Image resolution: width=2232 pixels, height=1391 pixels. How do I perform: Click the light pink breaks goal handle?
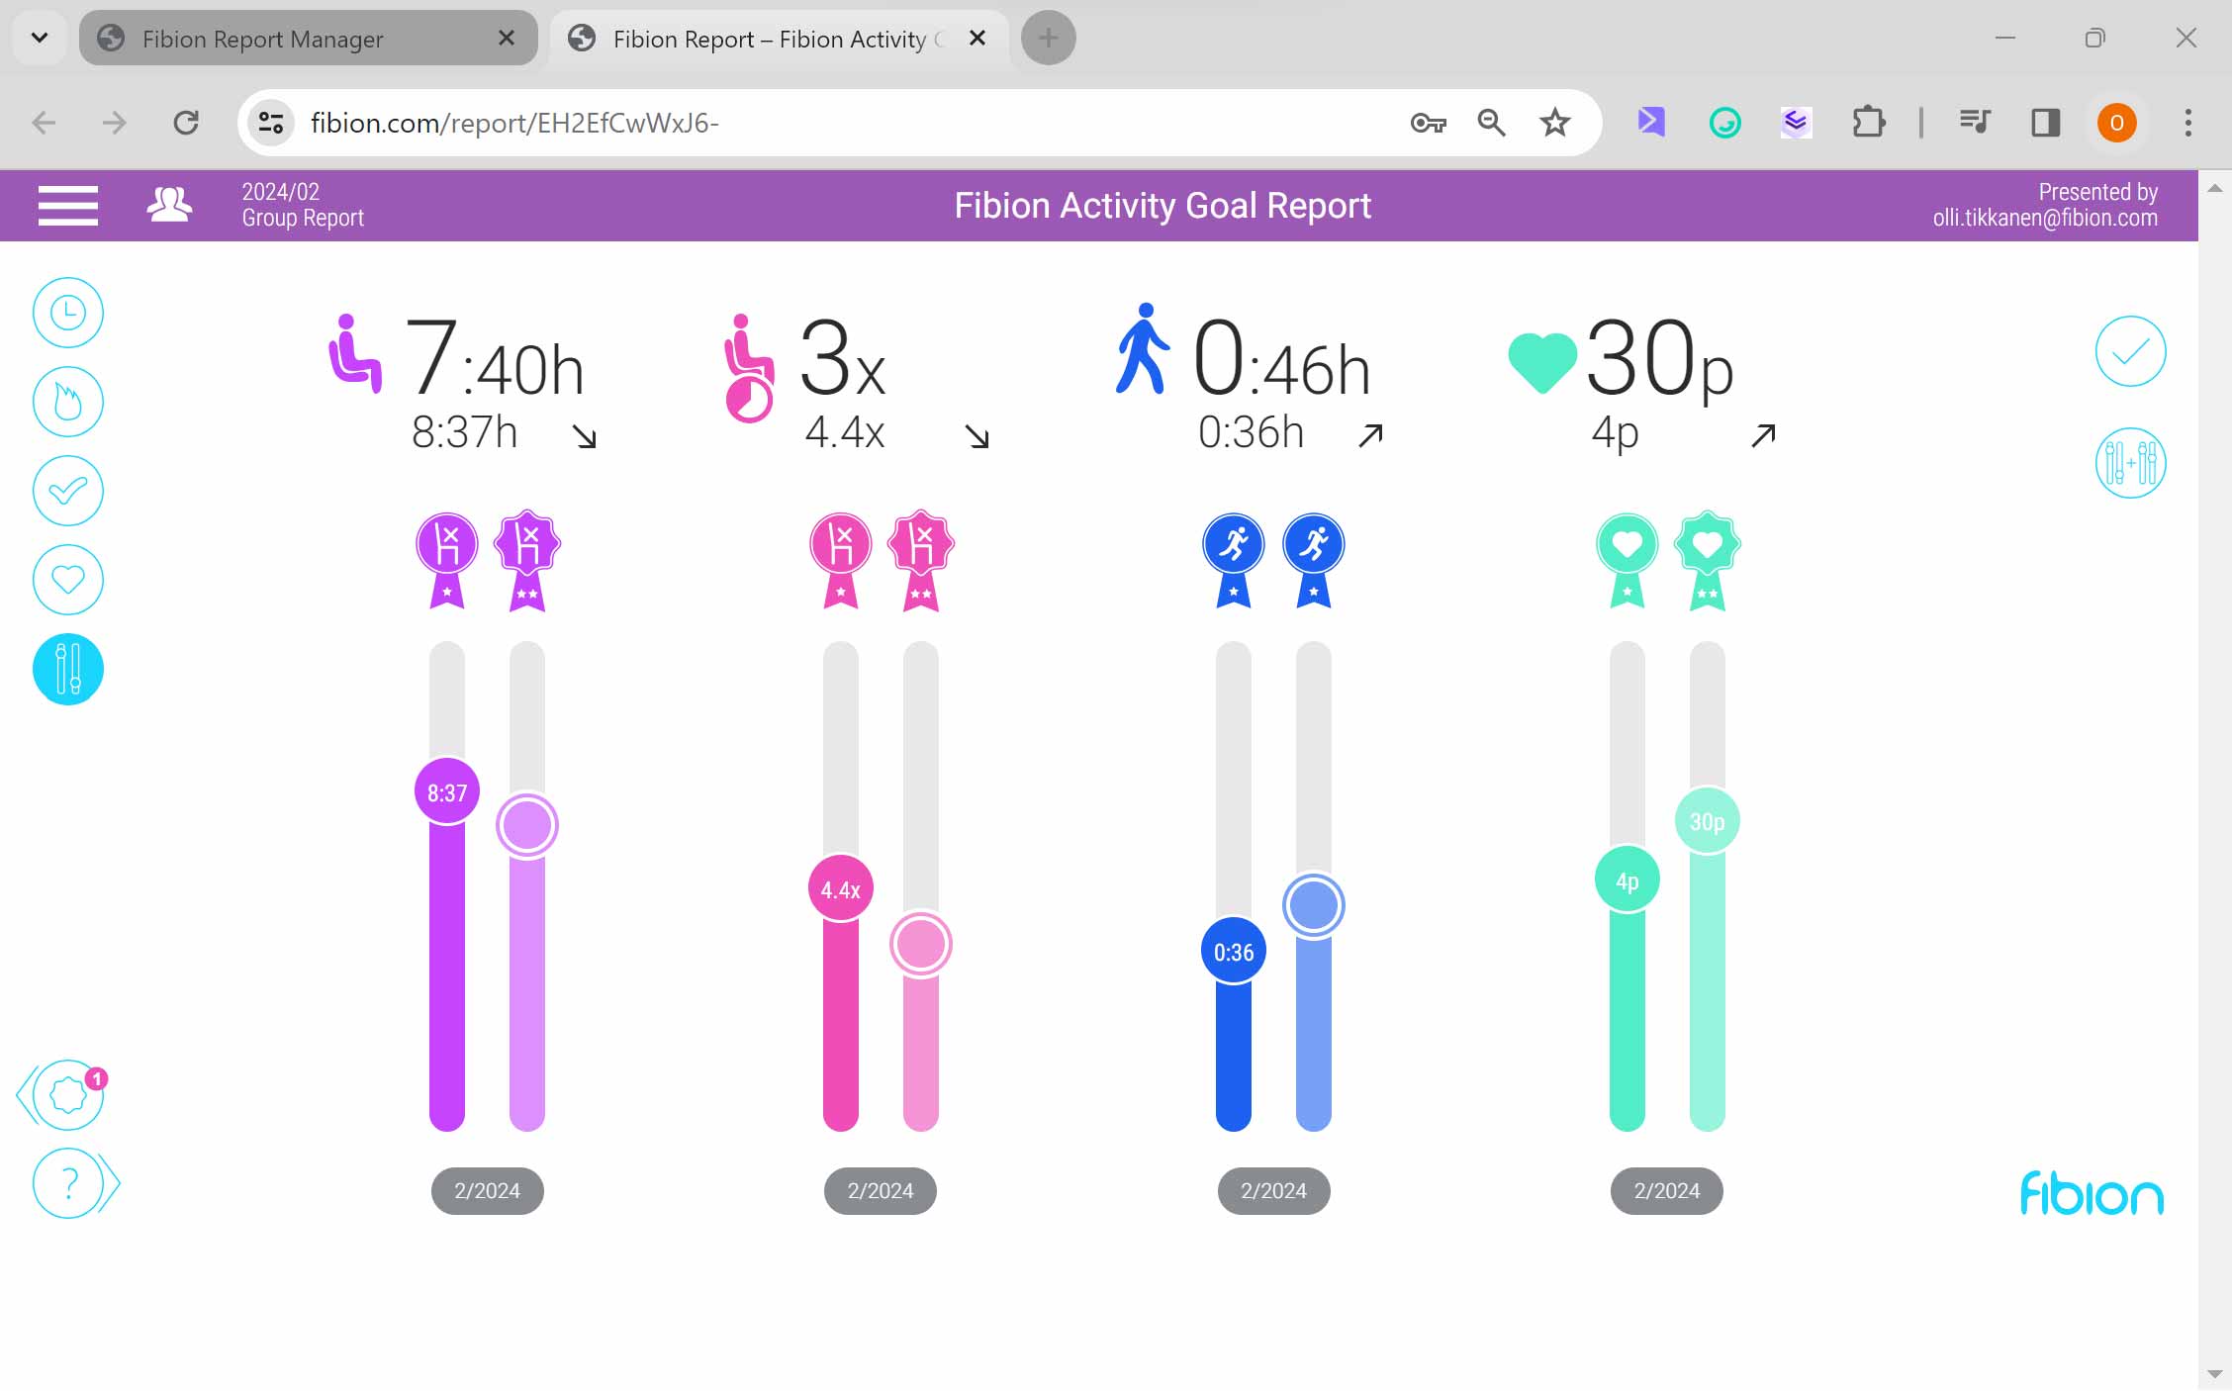(x=921, y=944)
